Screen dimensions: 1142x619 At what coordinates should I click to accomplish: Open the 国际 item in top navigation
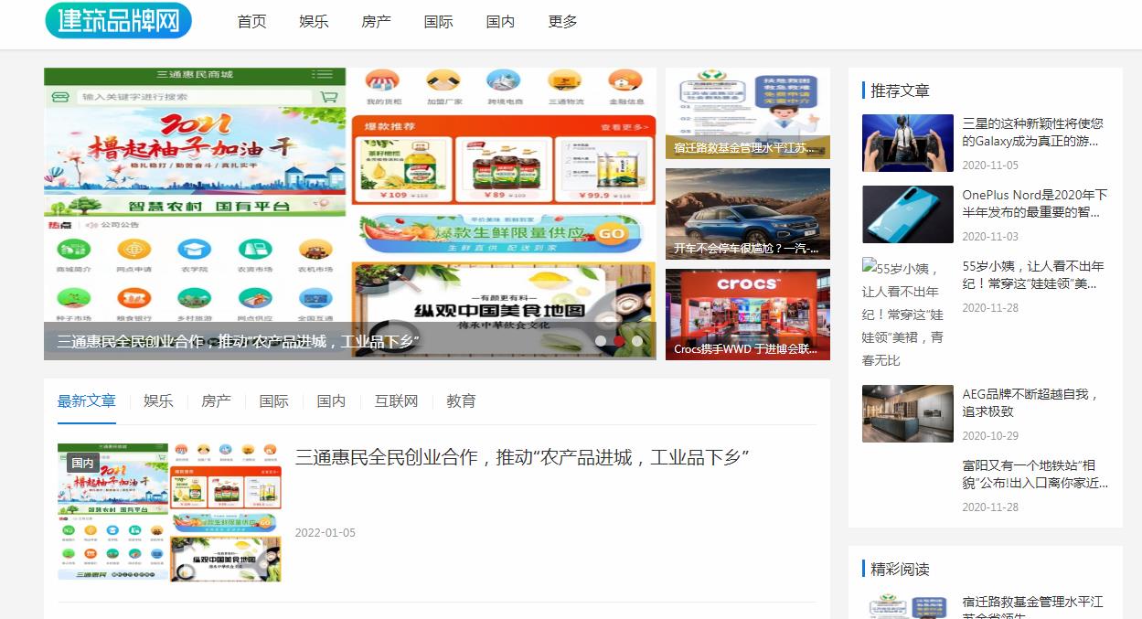pos(438,21)
